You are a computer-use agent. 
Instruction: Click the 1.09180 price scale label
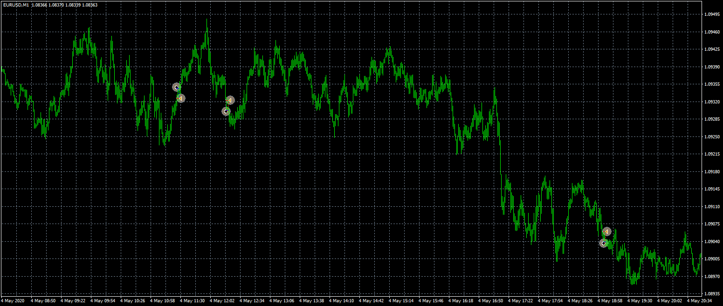click(713, 171)
